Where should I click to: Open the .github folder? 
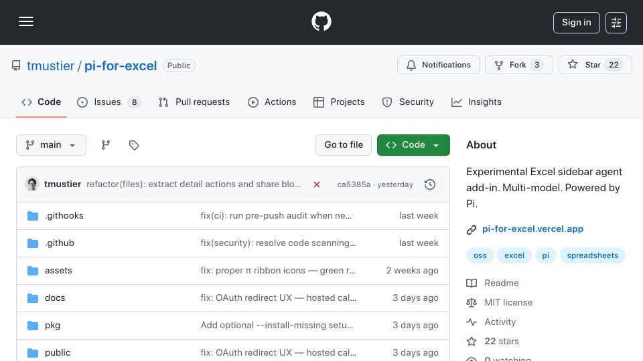(60, 243)
